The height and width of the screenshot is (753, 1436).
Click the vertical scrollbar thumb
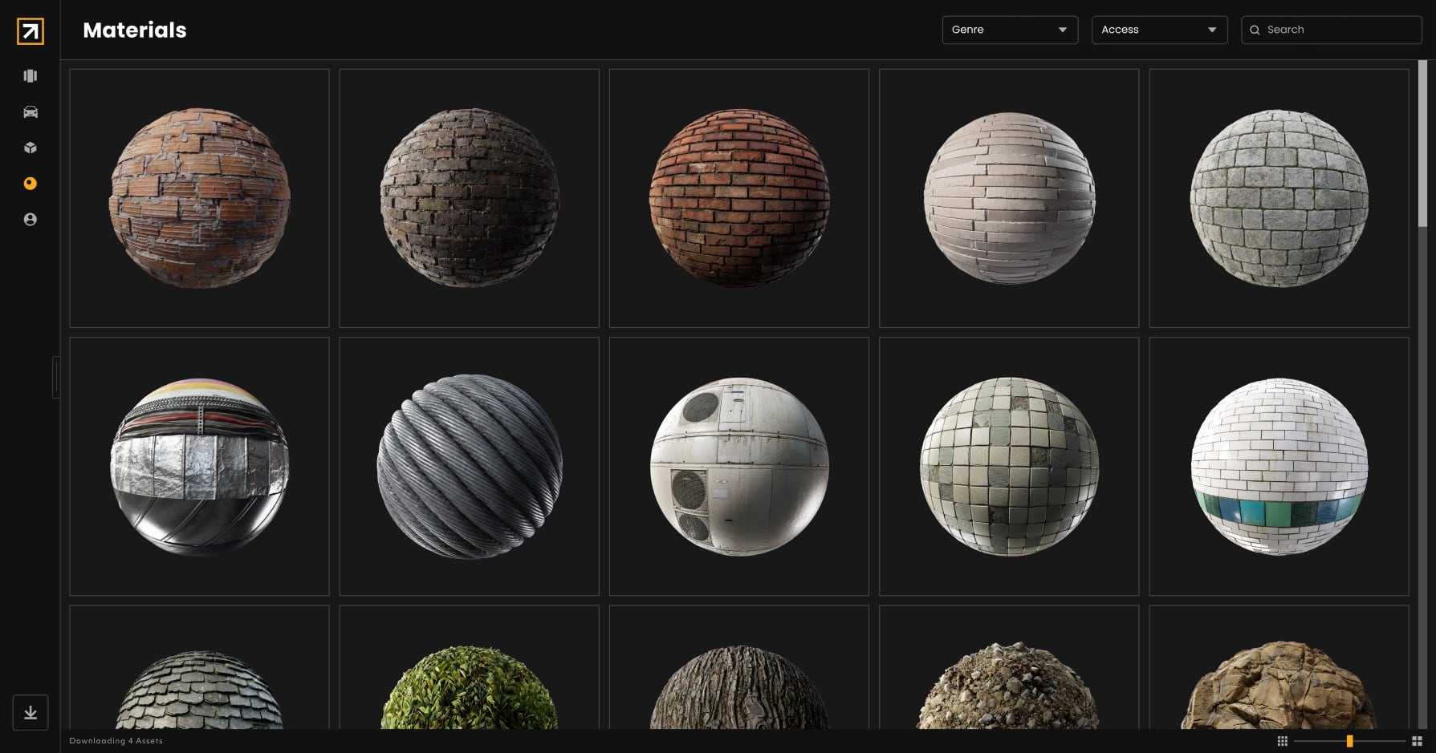point(1422,144)
